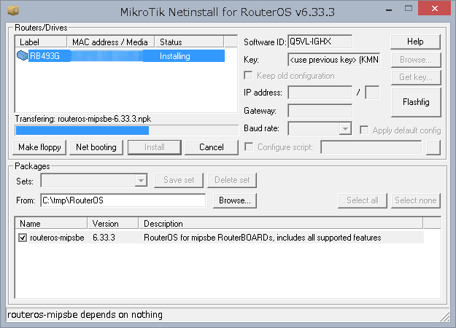The width and height of the screenshot is (456, 328).
Task: Click the Delete set button
Action: coord(232,180)
